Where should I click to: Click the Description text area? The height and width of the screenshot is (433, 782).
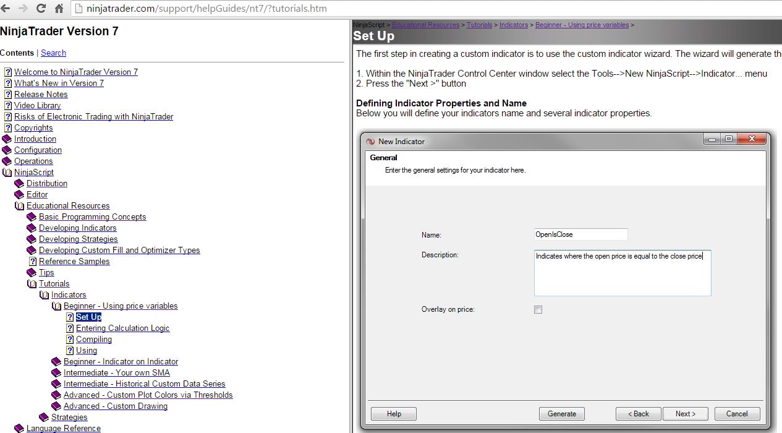coord(623,273)
